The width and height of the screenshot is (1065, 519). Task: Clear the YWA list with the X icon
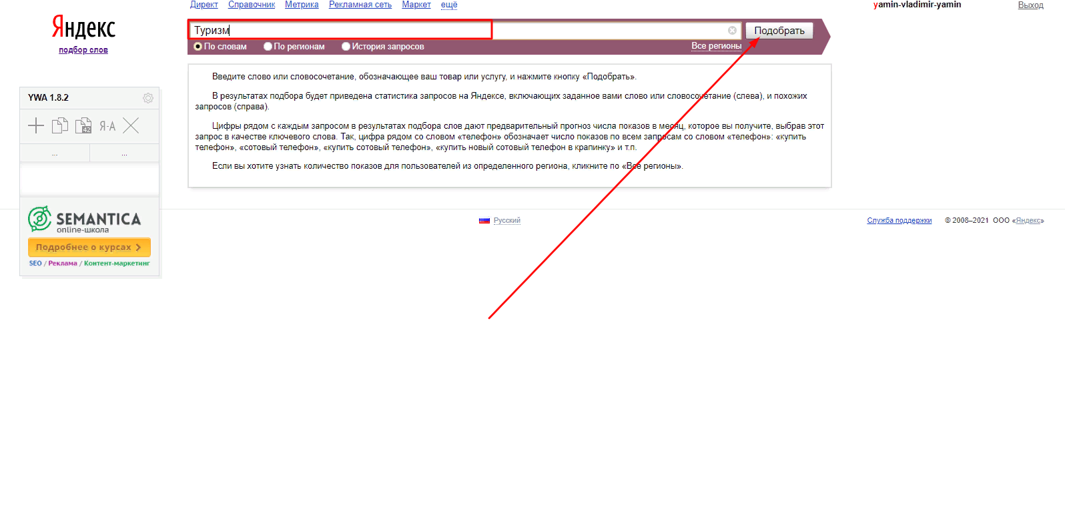point(131,125)
